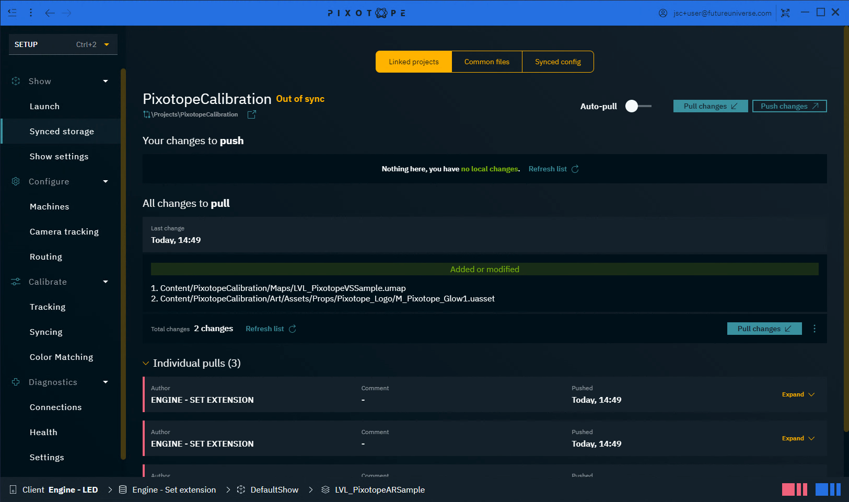Click the show icon before DefaultShow
The image size is (849, 502).
(241, 489)
